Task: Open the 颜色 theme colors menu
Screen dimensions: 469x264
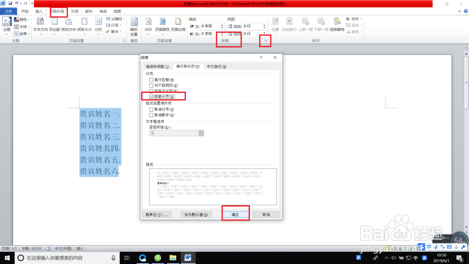Action: [x=22, y=19]
